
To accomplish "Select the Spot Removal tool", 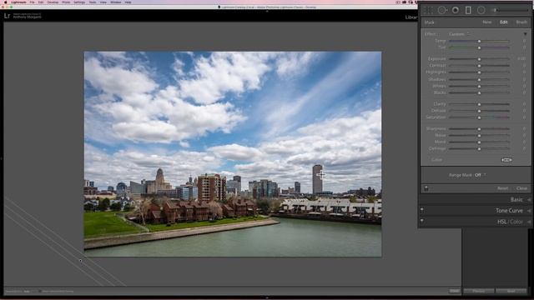I will (x=442, y=10).
